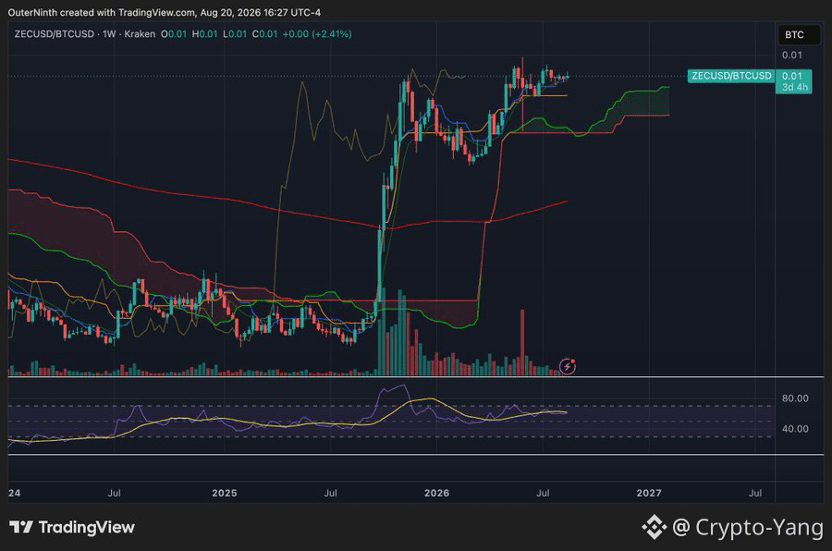The width and height of the screenshot is (832, 551).
Task: Click the 3d 4h countdown price tag
Action: (794, 87)
